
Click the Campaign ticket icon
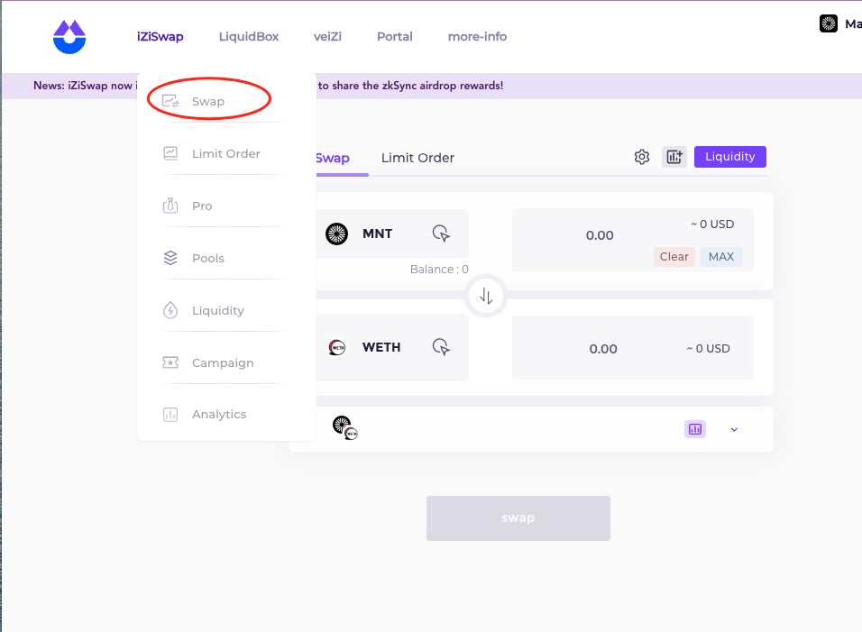[170, 362]
